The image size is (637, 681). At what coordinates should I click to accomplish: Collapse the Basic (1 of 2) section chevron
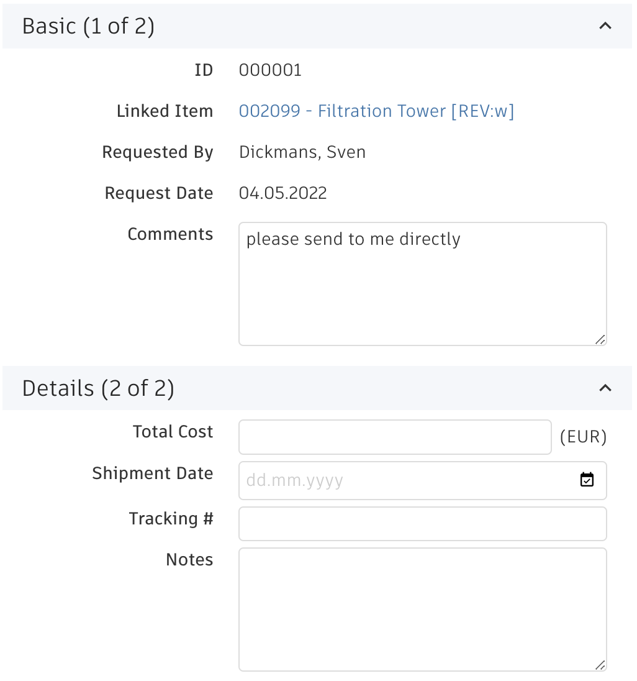[605, 26]
